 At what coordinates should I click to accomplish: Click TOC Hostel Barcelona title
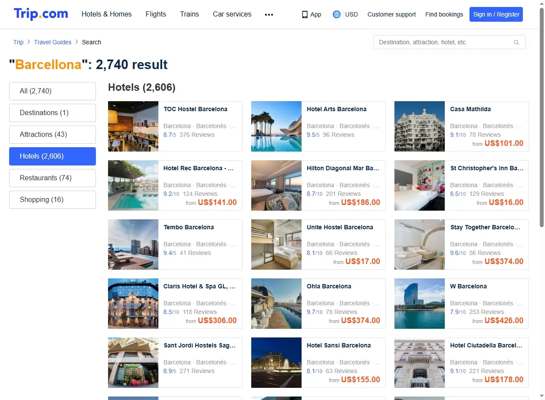(195, 109)
